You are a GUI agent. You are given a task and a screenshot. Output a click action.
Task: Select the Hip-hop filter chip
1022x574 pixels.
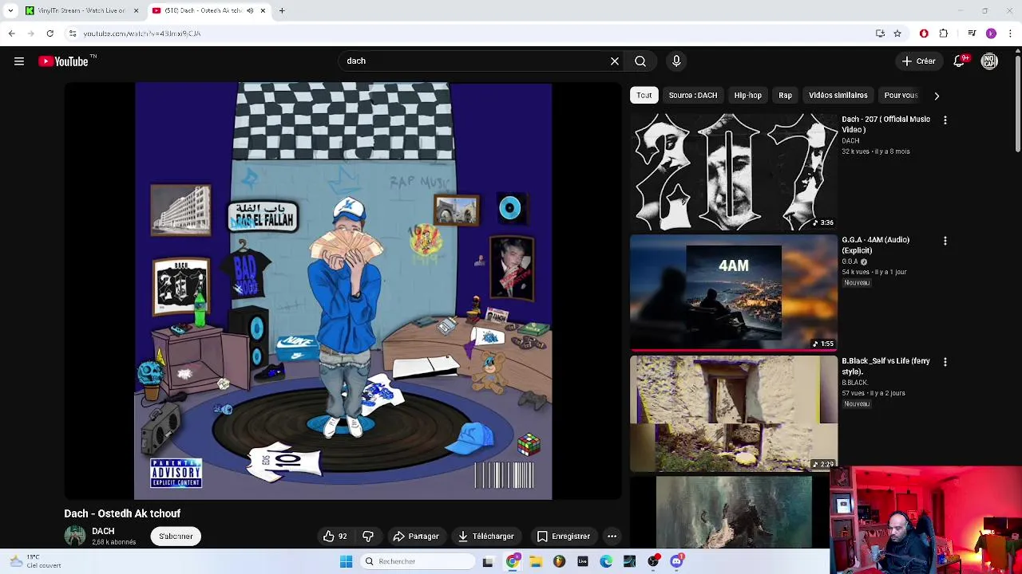[x=748, y=96]
